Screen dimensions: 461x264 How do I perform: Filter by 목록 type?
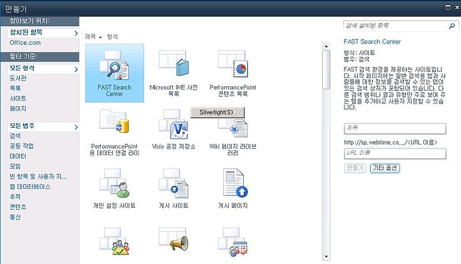[15, 88]
